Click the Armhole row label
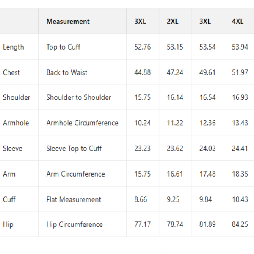 tap(16, 123)
